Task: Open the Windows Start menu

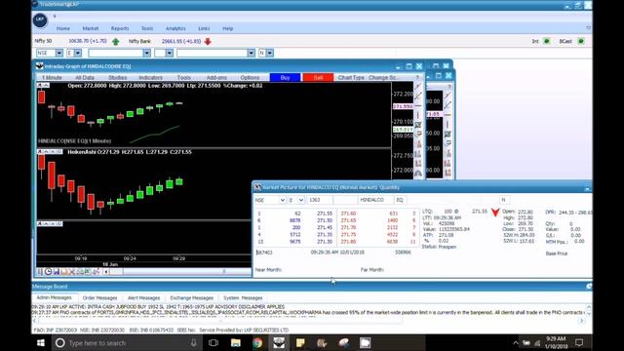Action: (41, 342)
